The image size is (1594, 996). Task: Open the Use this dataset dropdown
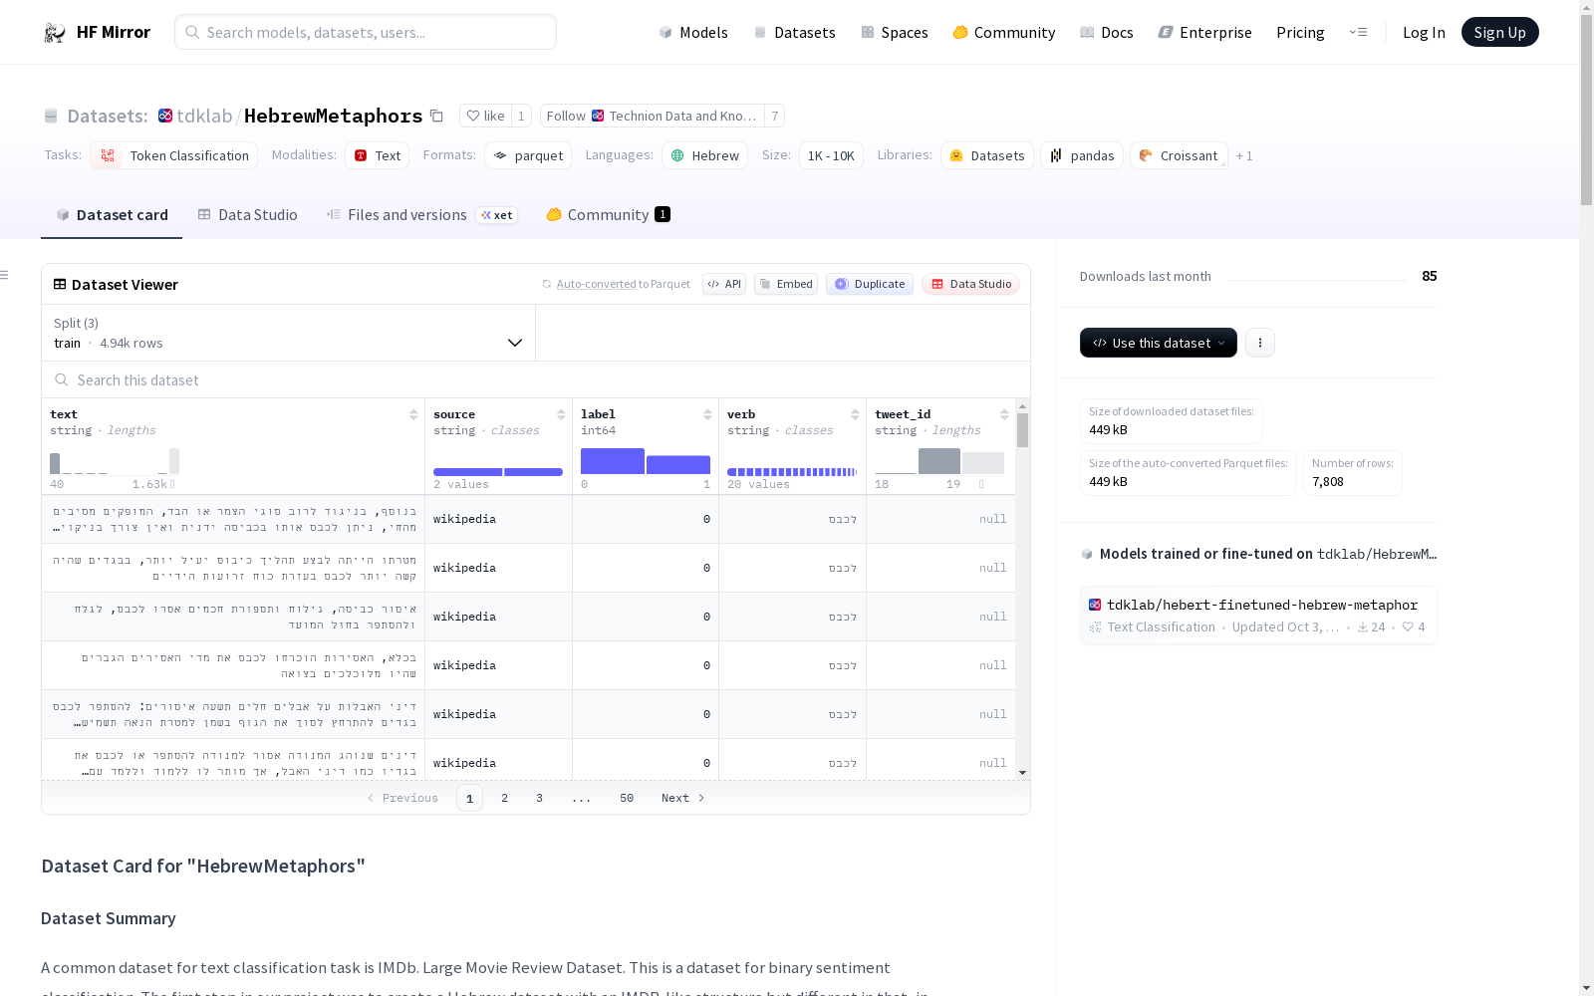(x=1159, y=343)
